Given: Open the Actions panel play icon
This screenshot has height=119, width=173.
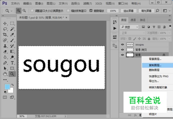Looking at the screenshot, I should [115, 28].
